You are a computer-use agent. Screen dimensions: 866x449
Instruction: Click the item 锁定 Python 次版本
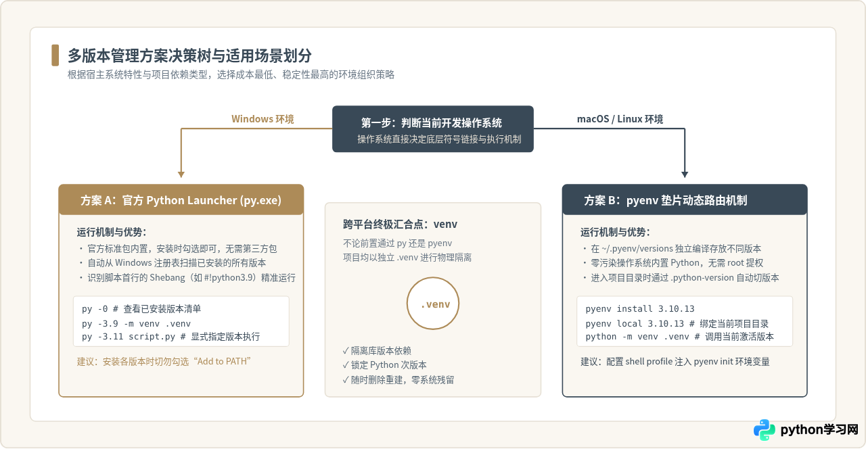[x=385, y=365]
